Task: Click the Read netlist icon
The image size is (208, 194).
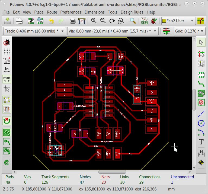Action: (x=144, y=21)
